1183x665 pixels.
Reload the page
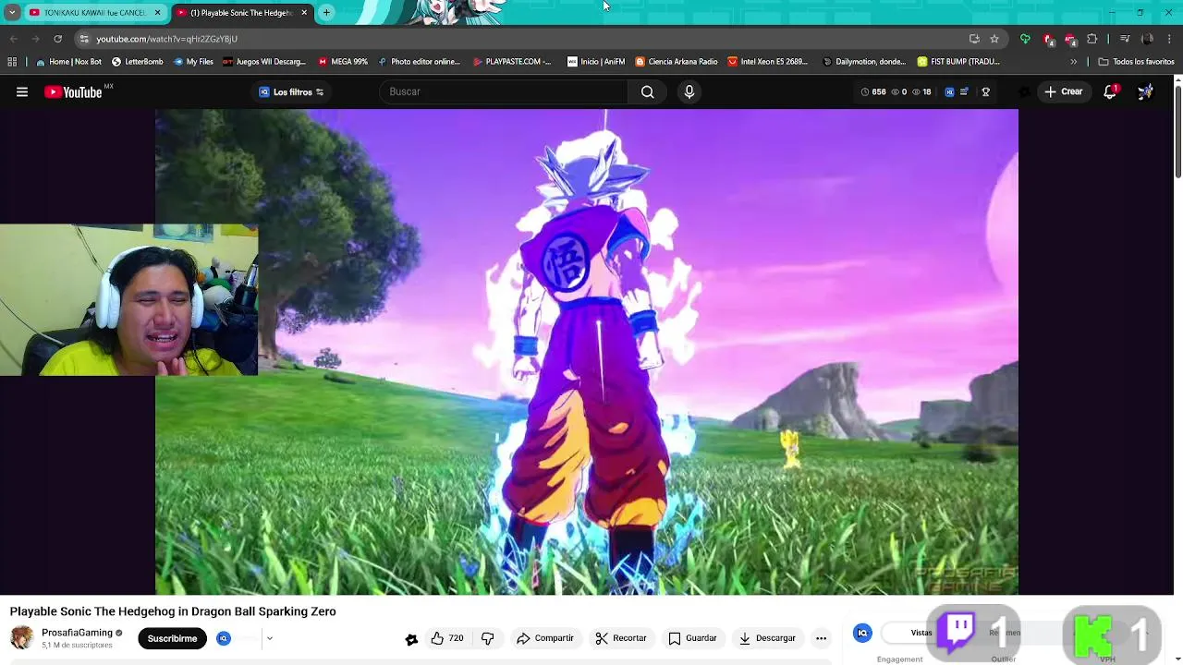57,39
